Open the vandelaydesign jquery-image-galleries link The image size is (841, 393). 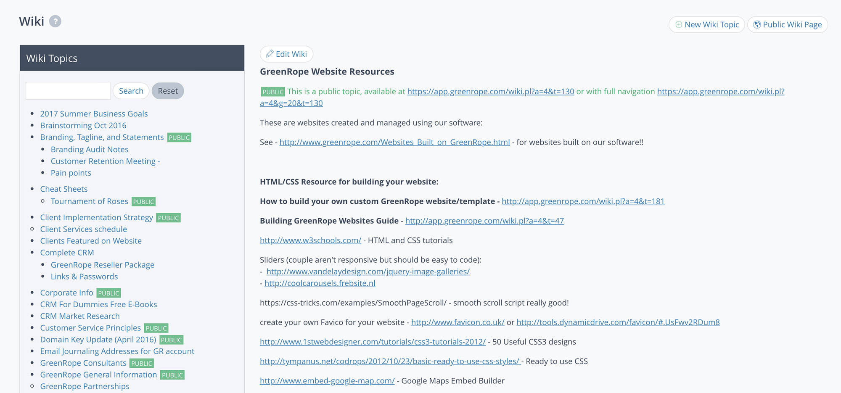(368, 272)
